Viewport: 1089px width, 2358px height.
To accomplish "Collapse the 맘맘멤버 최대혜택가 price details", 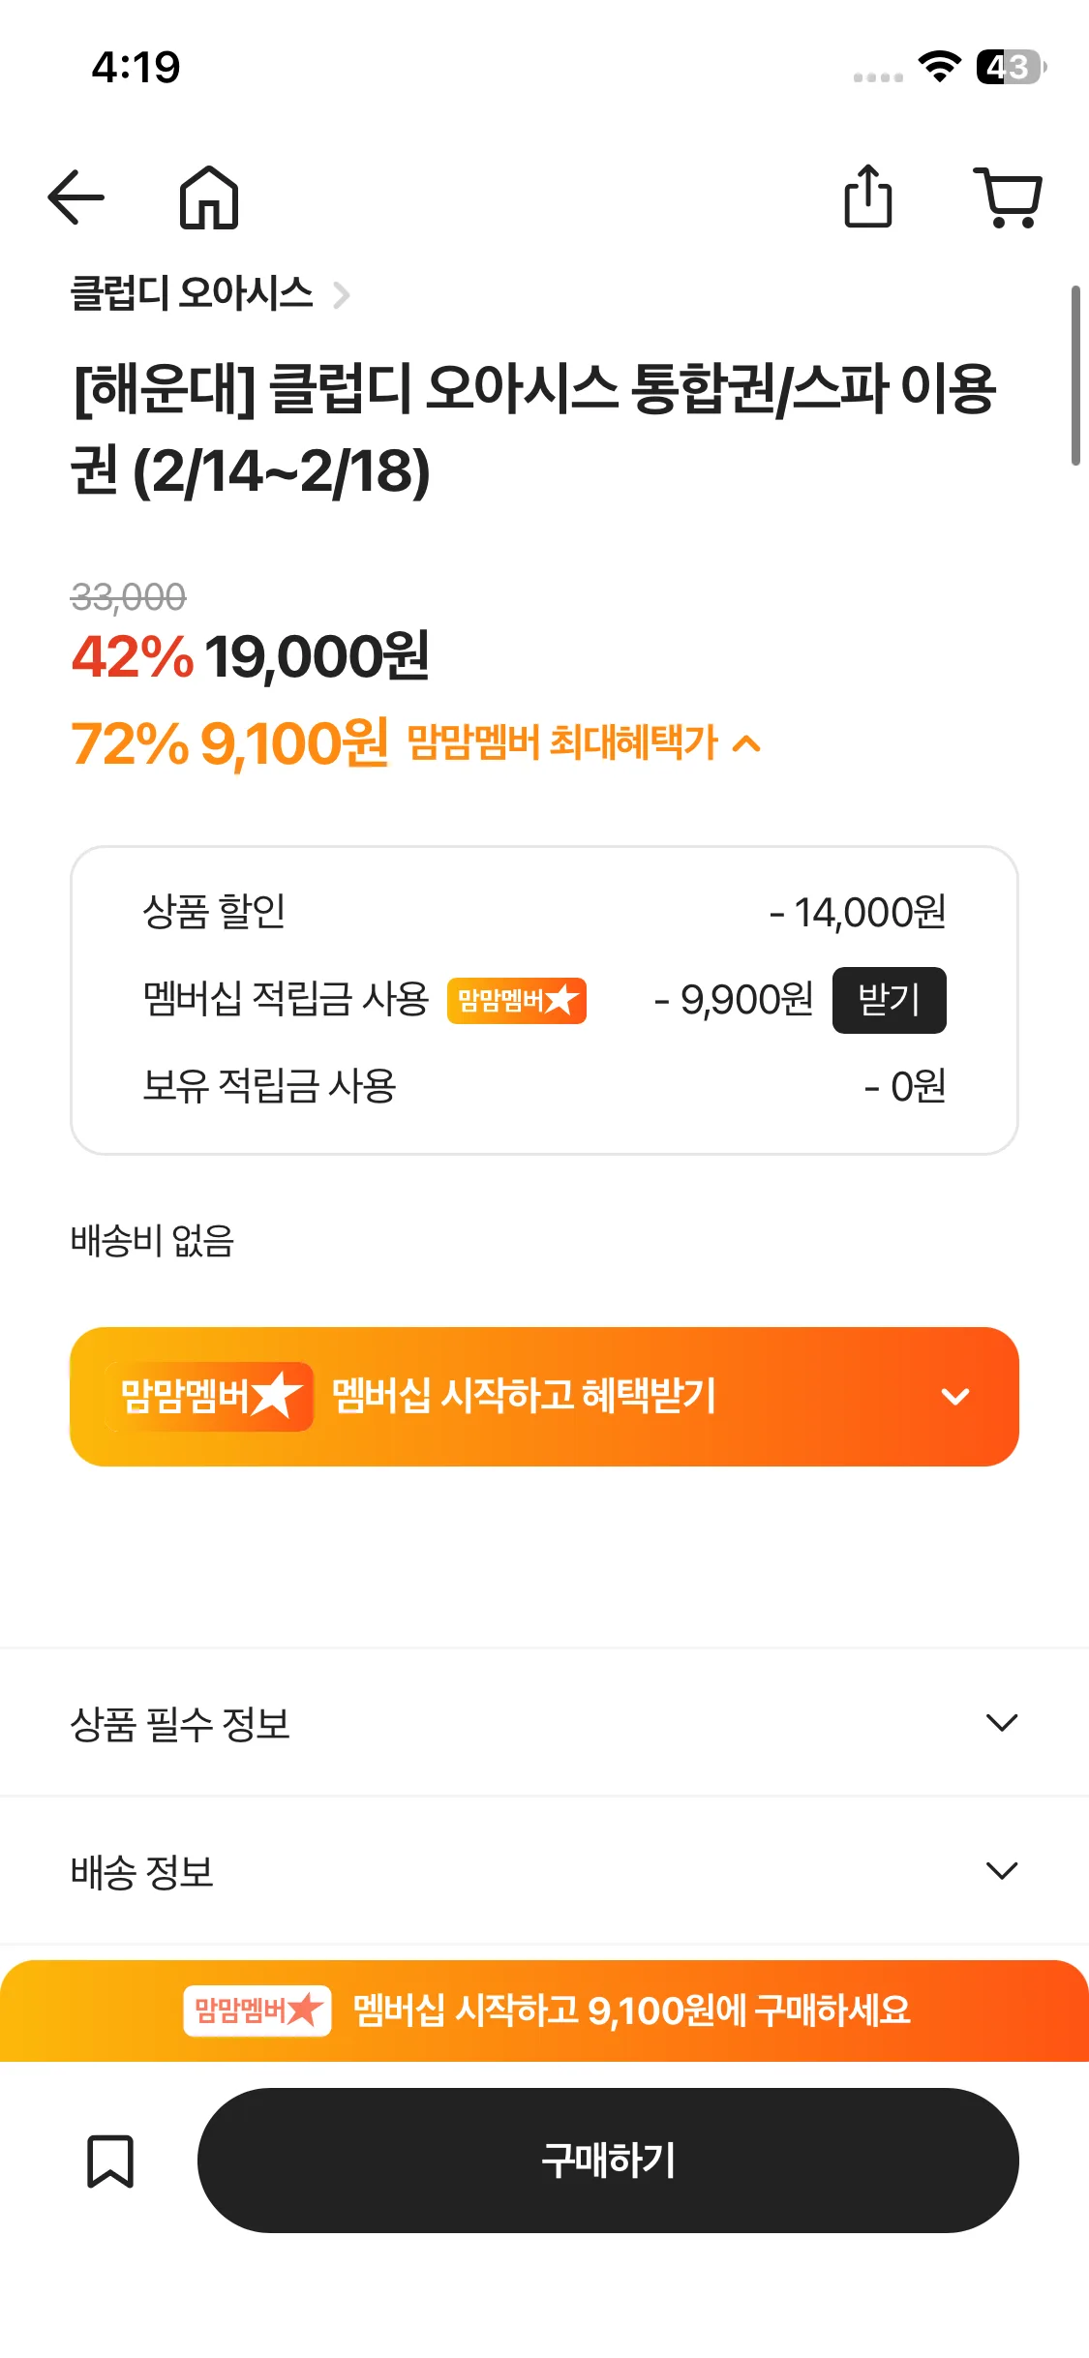I will tap(746, 743).
